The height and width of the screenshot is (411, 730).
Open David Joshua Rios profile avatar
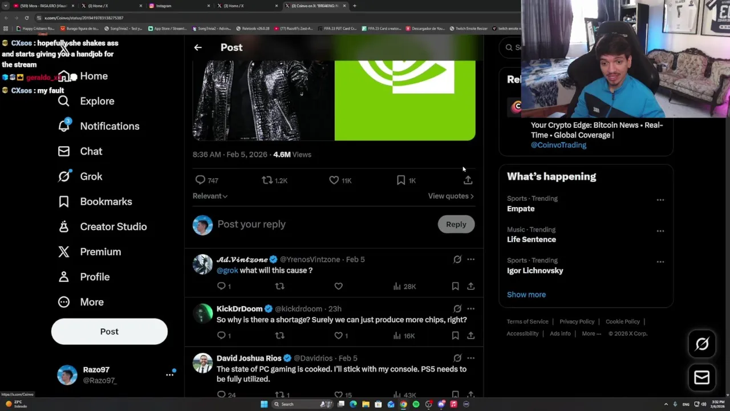click(x=202, y=363)
